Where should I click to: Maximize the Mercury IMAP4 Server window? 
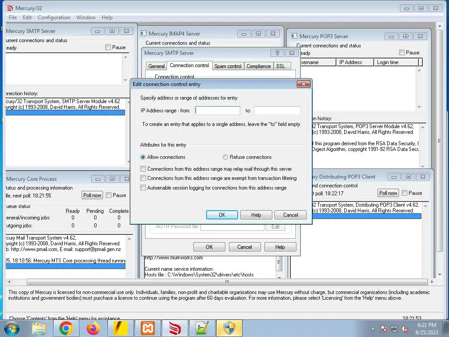[258, 34]
